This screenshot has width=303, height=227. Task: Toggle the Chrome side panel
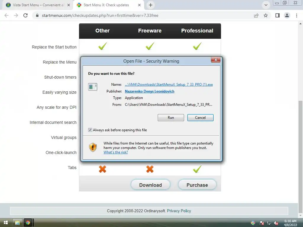tap(278, 15)
